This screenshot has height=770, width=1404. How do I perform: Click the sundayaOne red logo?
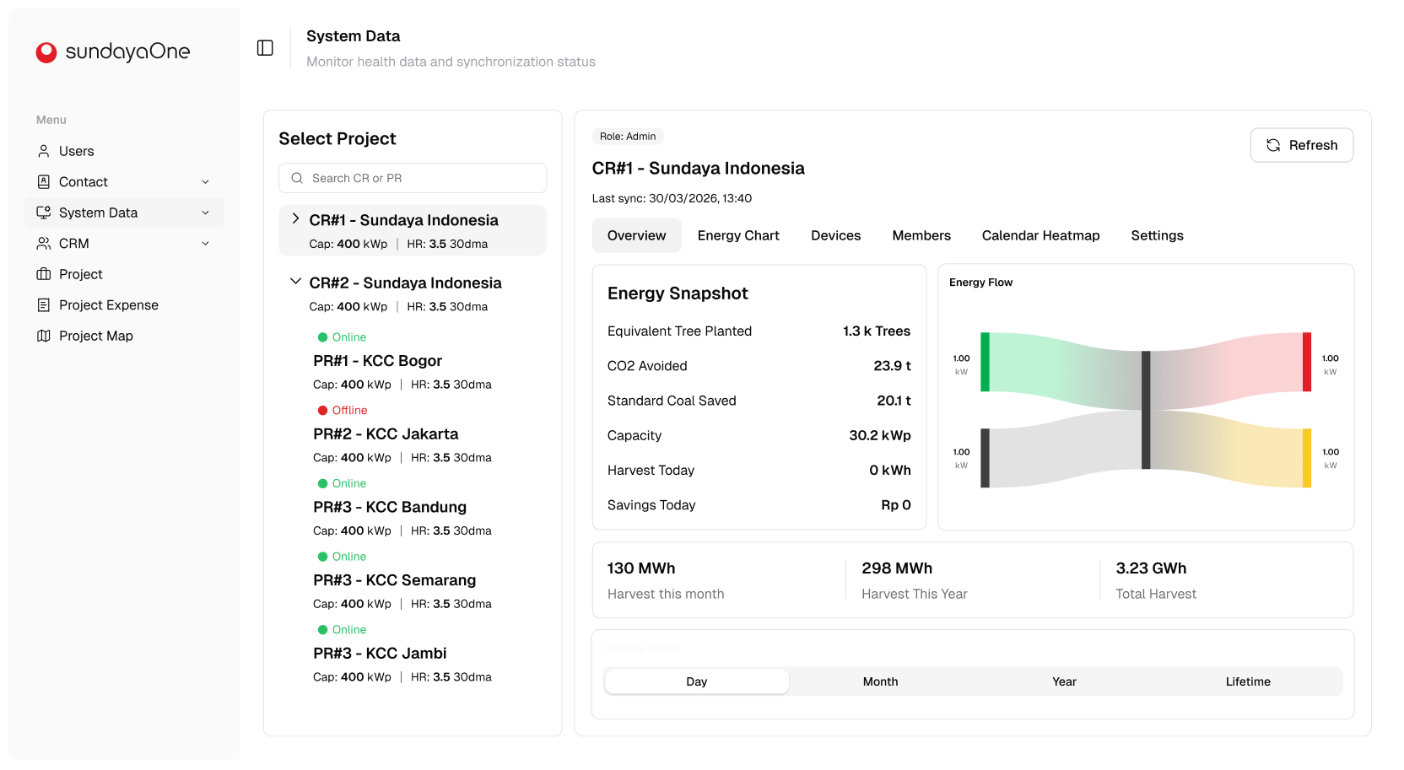click(46, 52)
